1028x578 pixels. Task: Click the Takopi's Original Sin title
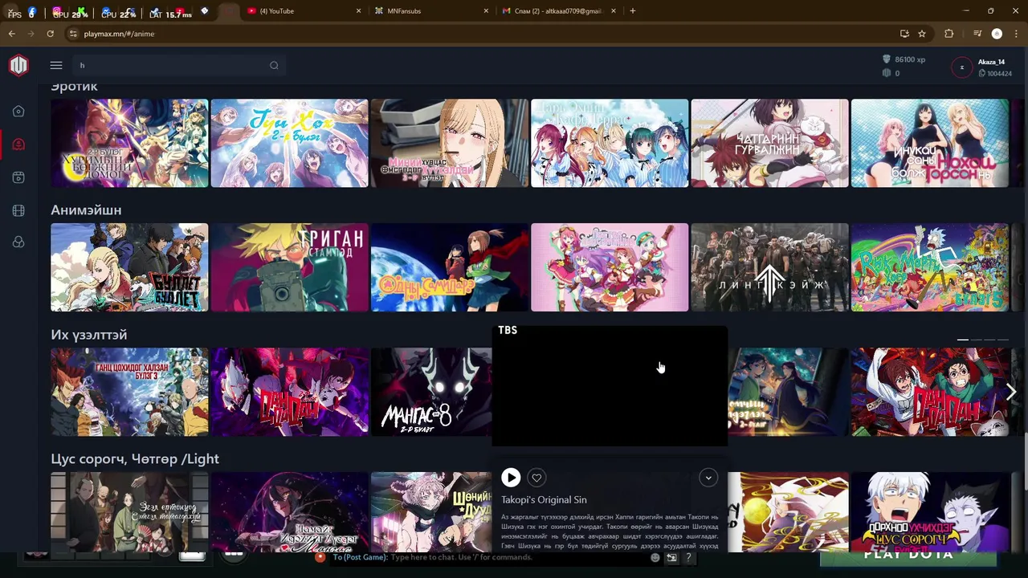(544, 499)
